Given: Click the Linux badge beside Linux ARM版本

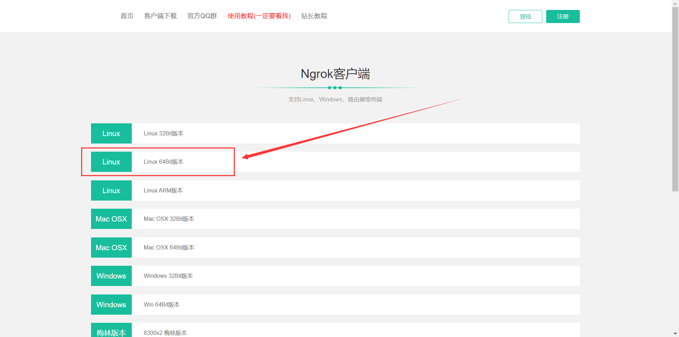Looking at the screenshot, I should click(111, 190).
